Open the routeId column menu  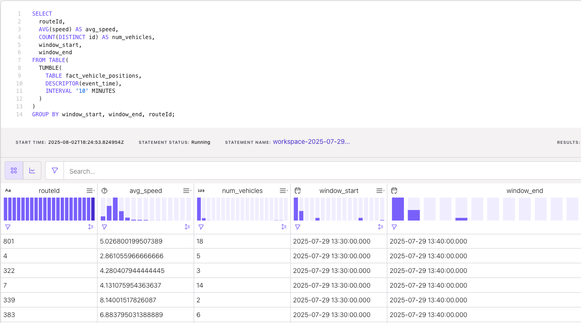coord(90,191)
